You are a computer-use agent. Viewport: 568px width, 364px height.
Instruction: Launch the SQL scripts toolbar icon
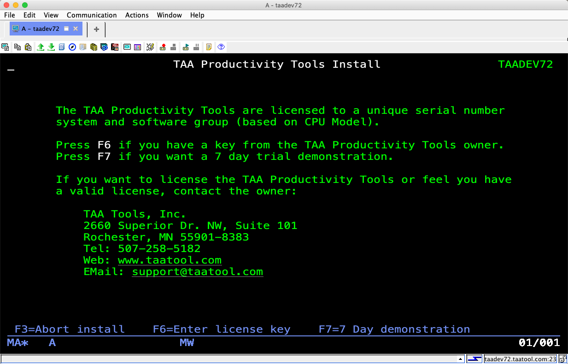[x=115, y=47]
